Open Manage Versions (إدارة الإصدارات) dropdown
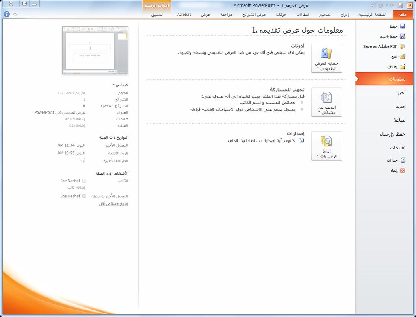This screenshot has height=317, width=416. [x=326, y=146]
